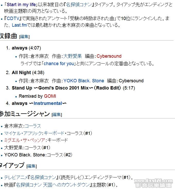175x190 pixels.
Task: Click the red GOMI remixer link
Action: pos(50,96)
